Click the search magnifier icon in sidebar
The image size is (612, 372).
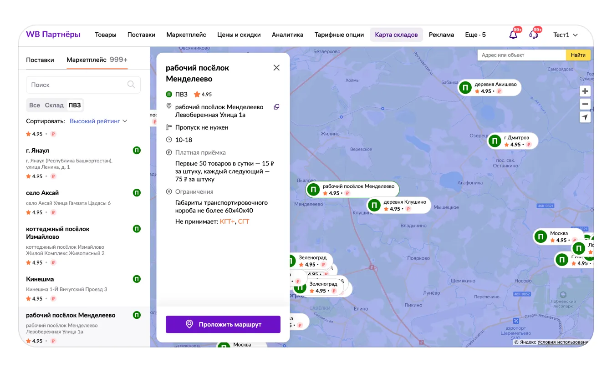[131, 85]
